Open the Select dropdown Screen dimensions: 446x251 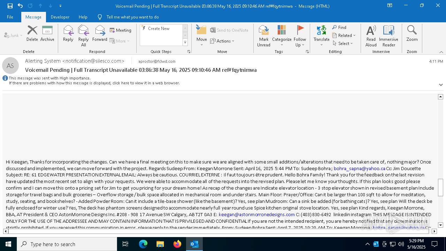coord(343,44)
